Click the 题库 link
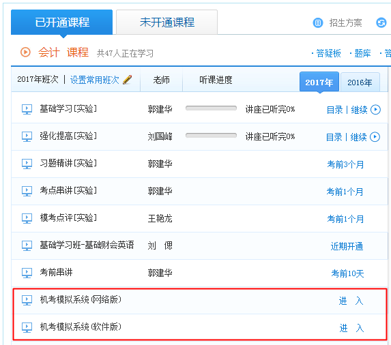Viewport: 391px width, 345px height. click(x=362, y=53)
